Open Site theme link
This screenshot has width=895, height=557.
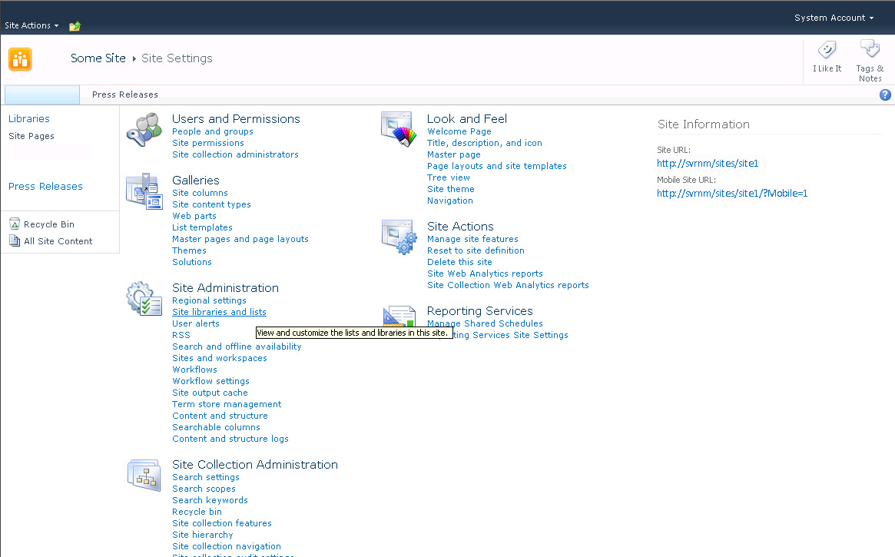click(x=451, y=189)
